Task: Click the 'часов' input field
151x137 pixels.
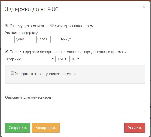Action: [x=32, y=39]
